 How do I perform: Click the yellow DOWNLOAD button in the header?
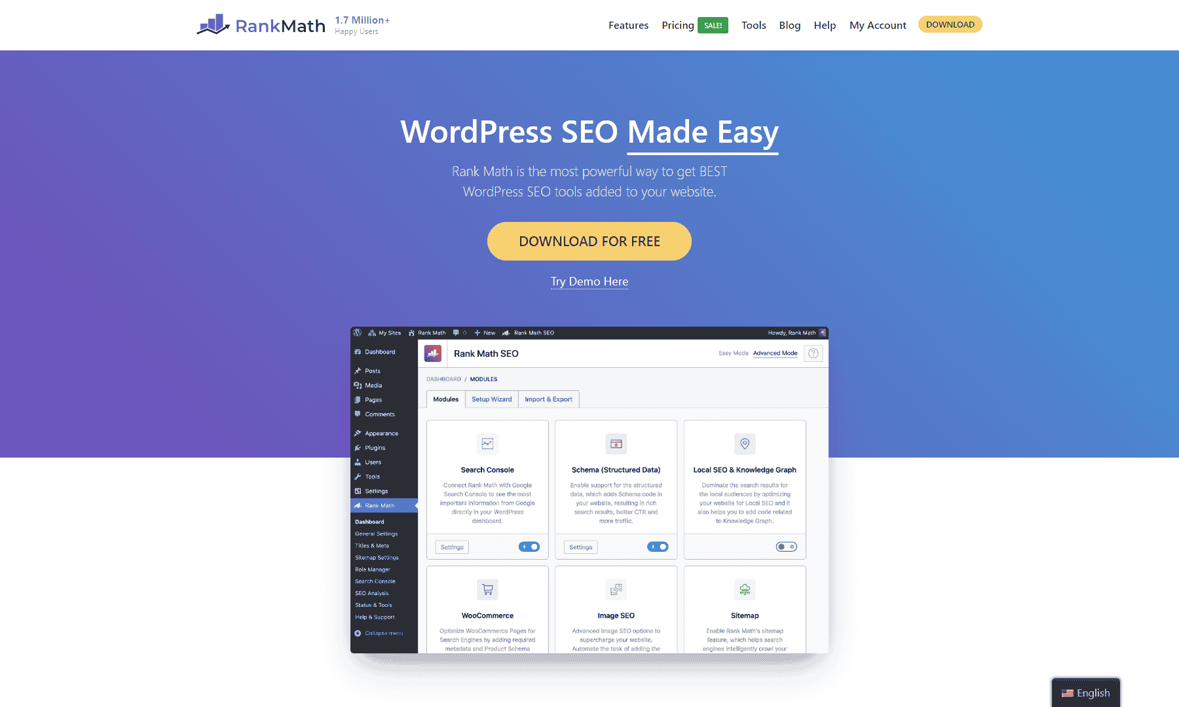pos(950,24)
